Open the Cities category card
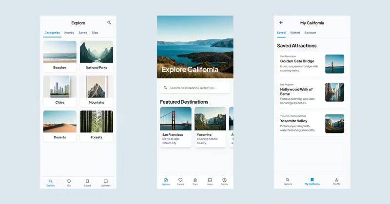Viewport: 390px width, 204px height. (x=59, y=91)
